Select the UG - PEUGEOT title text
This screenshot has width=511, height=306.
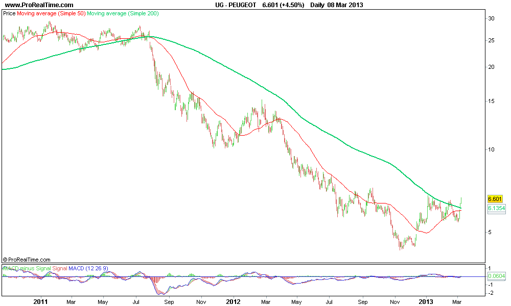[x=236, y=5]
